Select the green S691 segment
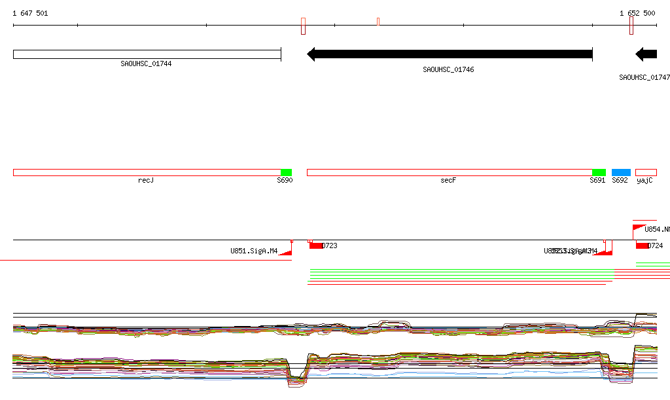670x400 pixels. point(599,173)
